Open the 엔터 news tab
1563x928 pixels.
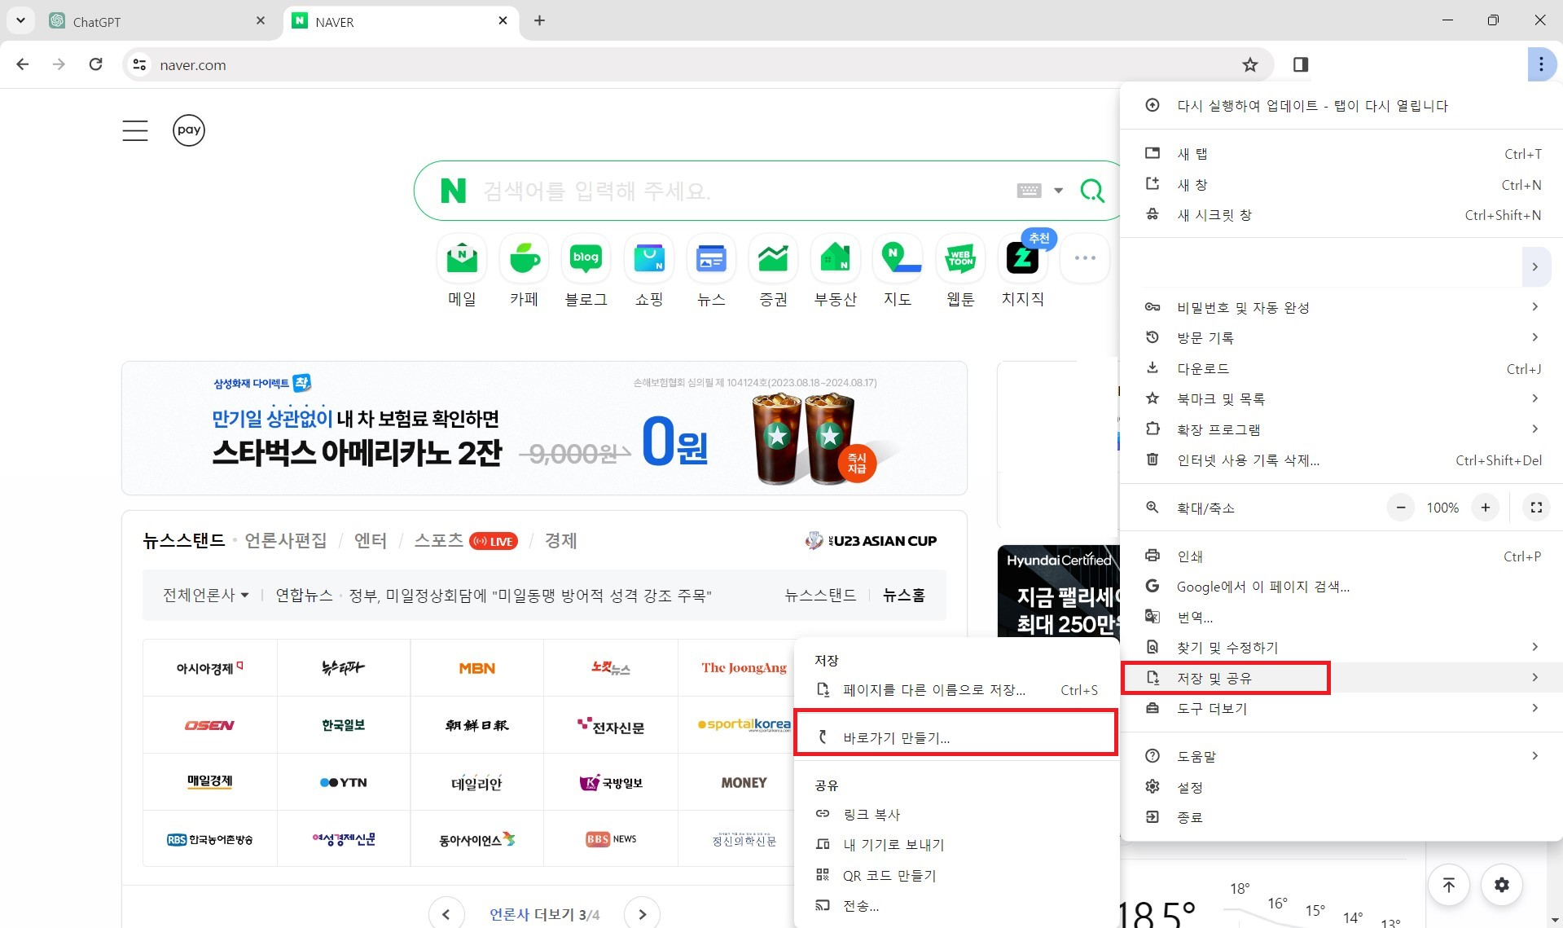(x=371, y=540)
